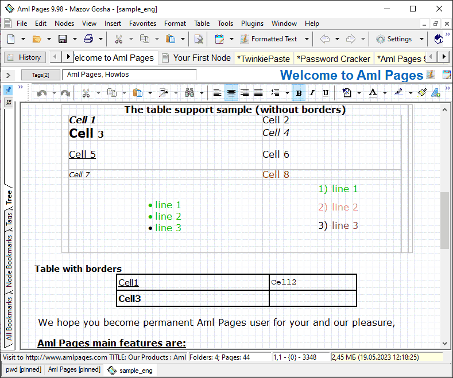Toggle the side panel pushpin
The image size is (453, 378).
pos(9,90)
